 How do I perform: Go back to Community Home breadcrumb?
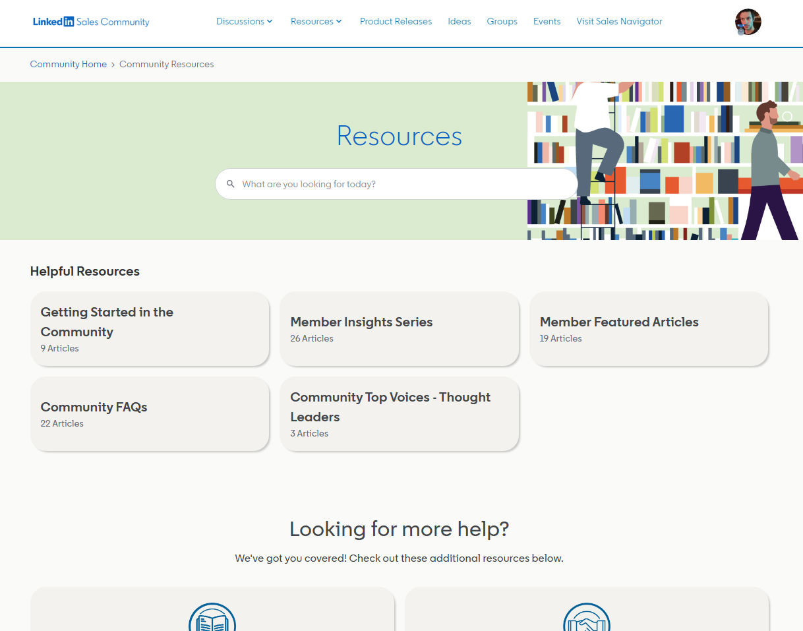pos(69,64)
